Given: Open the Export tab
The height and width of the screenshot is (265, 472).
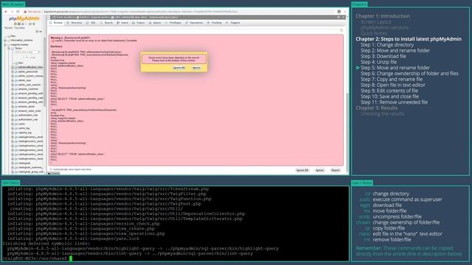Looking at the screenshot, I should coord(139,23).
